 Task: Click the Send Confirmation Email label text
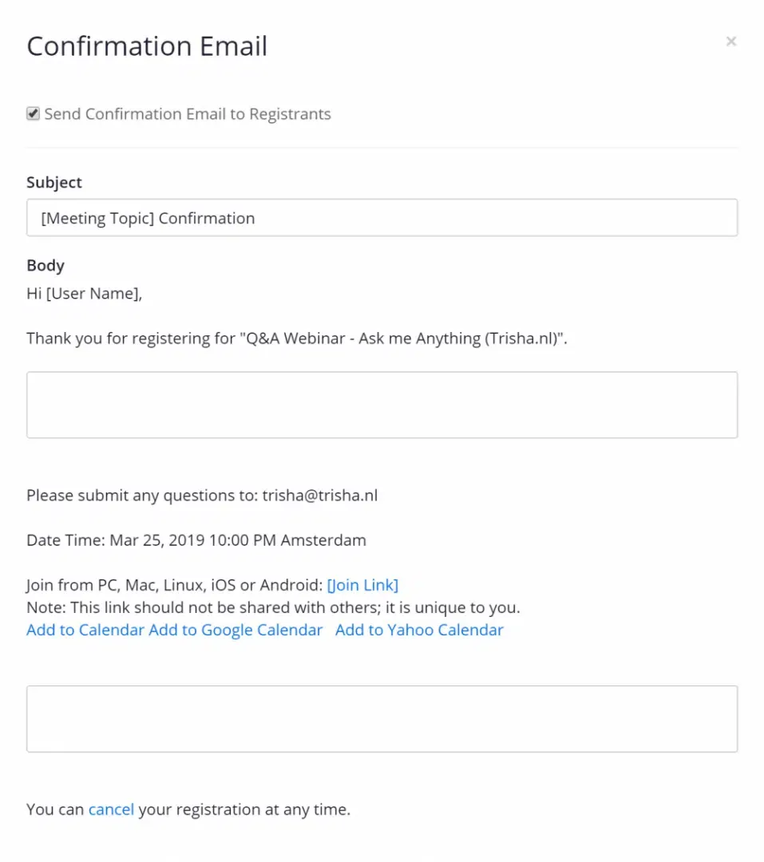(188, 114)
